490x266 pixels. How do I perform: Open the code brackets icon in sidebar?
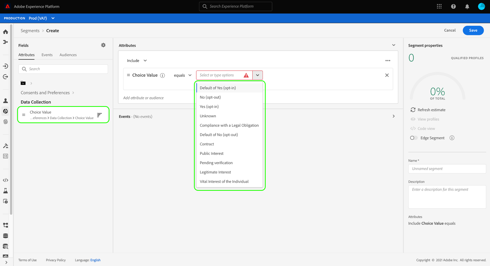click(5, 180)
